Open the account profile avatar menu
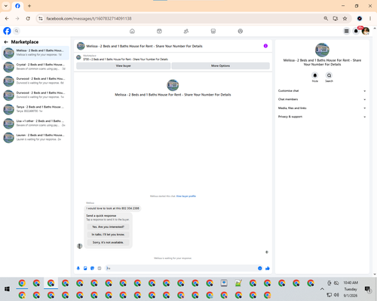Viewport: 377px width, 301px height. click(366, 31)
